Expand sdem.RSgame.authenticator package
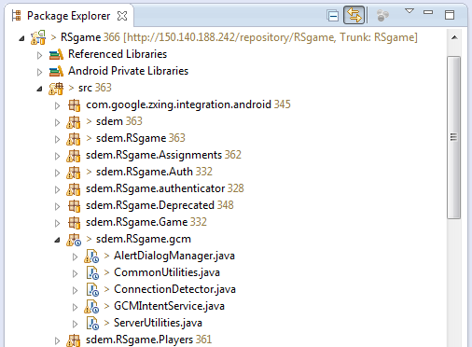The height and width of the screenshot is (347, 472). tap(57, 189)
